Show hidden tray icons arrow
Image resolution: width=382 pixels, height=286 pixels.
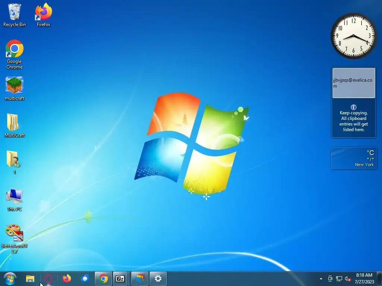coord(321,279)
